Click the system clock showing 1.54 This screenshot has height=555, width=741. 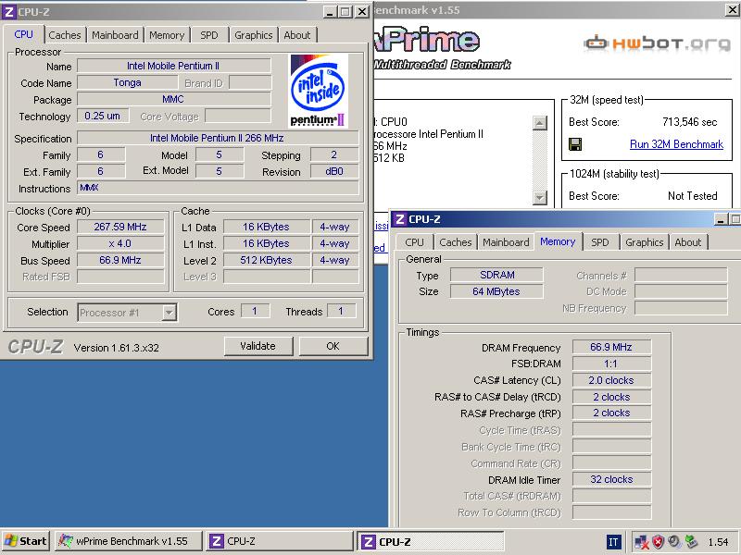click(x=718, y=542)
